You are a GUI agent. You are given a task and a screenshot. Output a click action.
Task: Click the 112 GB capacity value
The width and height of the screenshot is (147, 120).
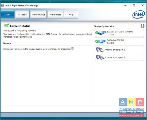[x=110, y=34]
